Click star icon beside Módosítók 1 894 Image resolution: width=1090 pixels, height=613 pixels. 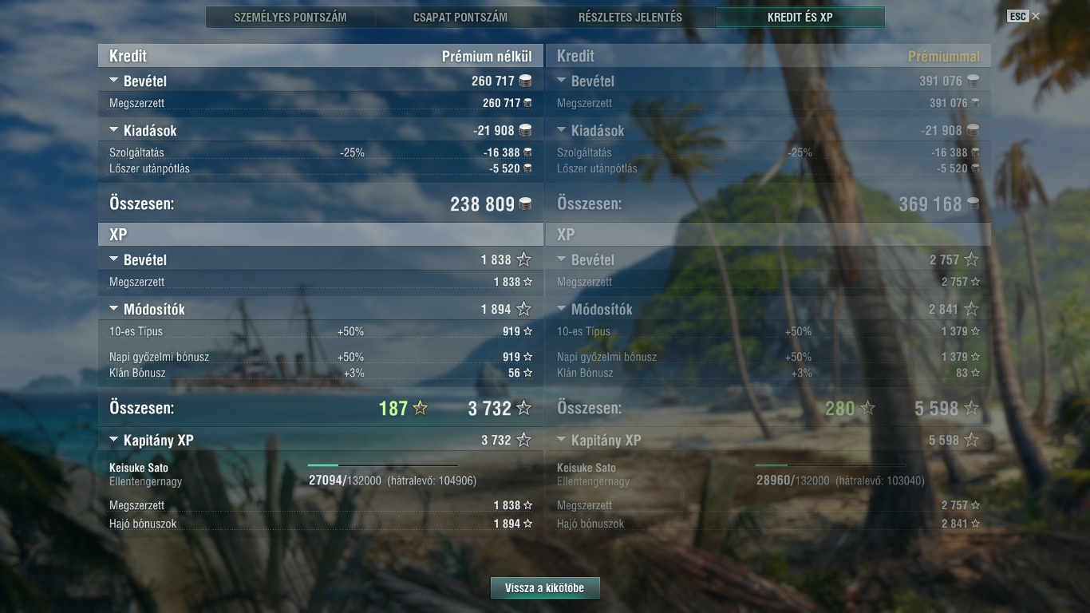523,309
